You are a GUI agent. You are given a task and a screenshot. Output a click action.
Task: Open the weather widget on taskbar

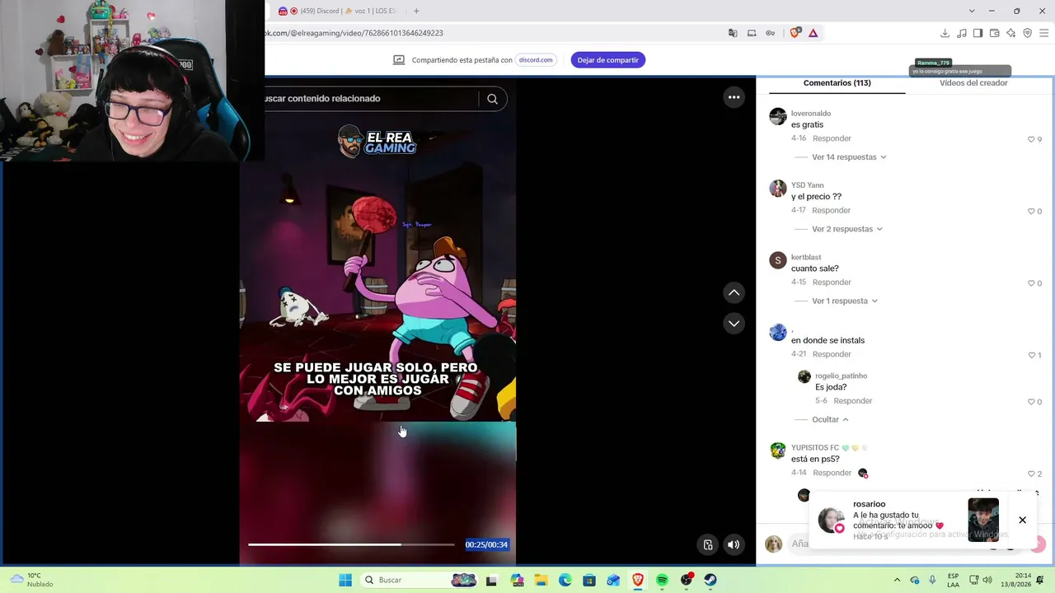coord(31,580)
